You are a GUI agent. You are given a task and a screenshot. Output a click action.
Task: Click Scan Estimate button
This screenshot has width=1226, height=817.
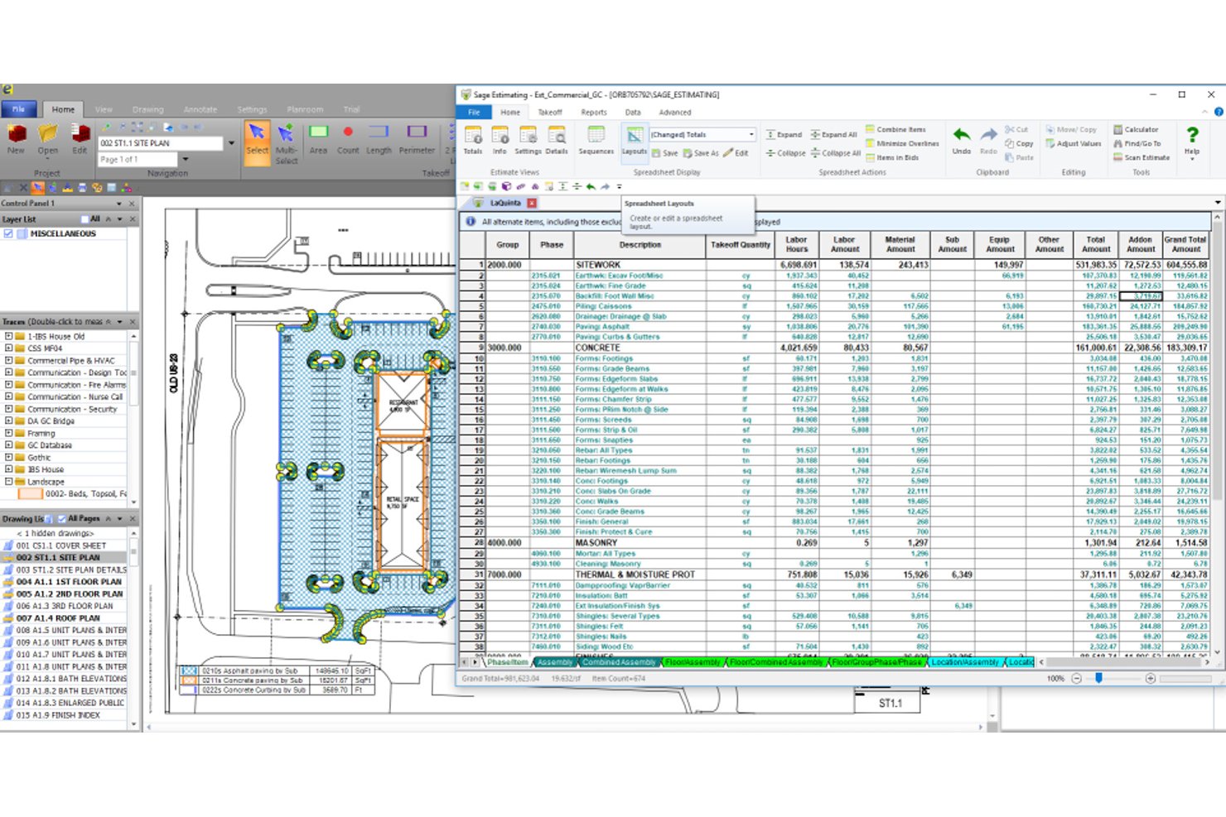point(1141,157)
